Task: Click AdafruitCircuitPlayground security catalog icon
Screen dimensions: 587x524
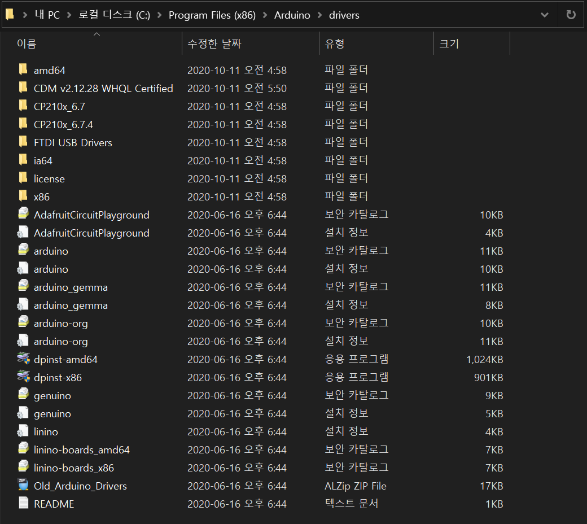Action: pyautogui.click(x=23, y=213)
